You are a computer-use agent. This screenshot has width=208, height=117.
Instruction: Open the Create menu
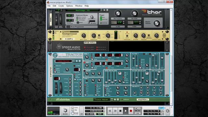[x=61, y=6]
